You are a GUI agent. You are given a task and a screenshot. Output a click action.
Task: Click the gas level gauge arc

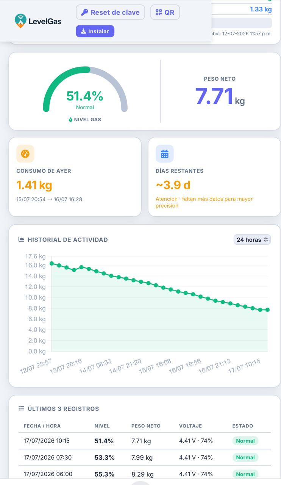point(85,89)
